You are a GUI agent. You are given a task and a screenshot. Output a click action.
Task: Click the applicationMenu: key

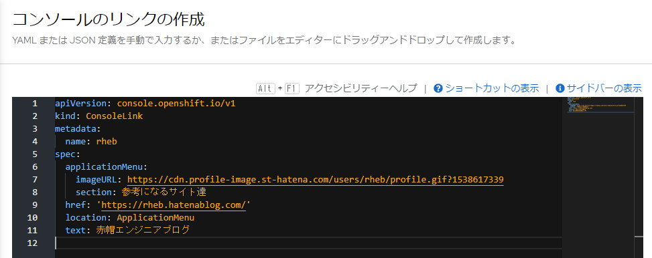[107, 166]
